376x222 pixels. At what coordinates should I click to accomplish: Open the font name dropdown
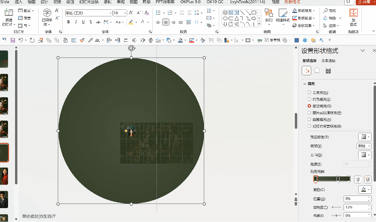110,13
